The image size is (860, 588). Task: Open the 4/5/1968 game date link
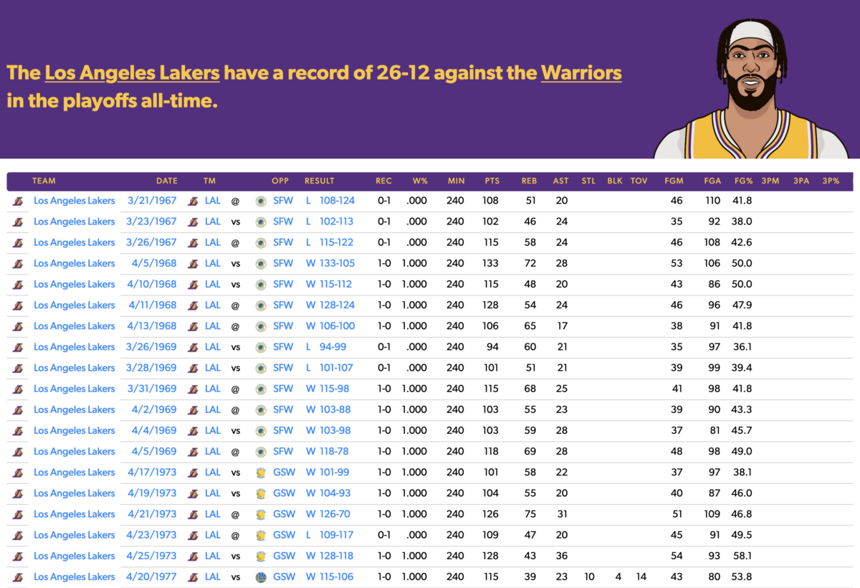pos(153,264)
